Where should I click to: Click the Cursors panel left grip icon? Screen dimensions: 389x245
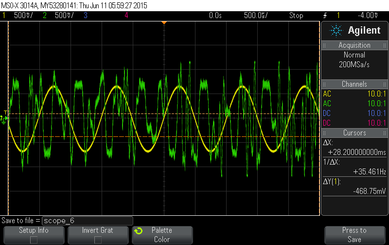click(x=324, y=133)
